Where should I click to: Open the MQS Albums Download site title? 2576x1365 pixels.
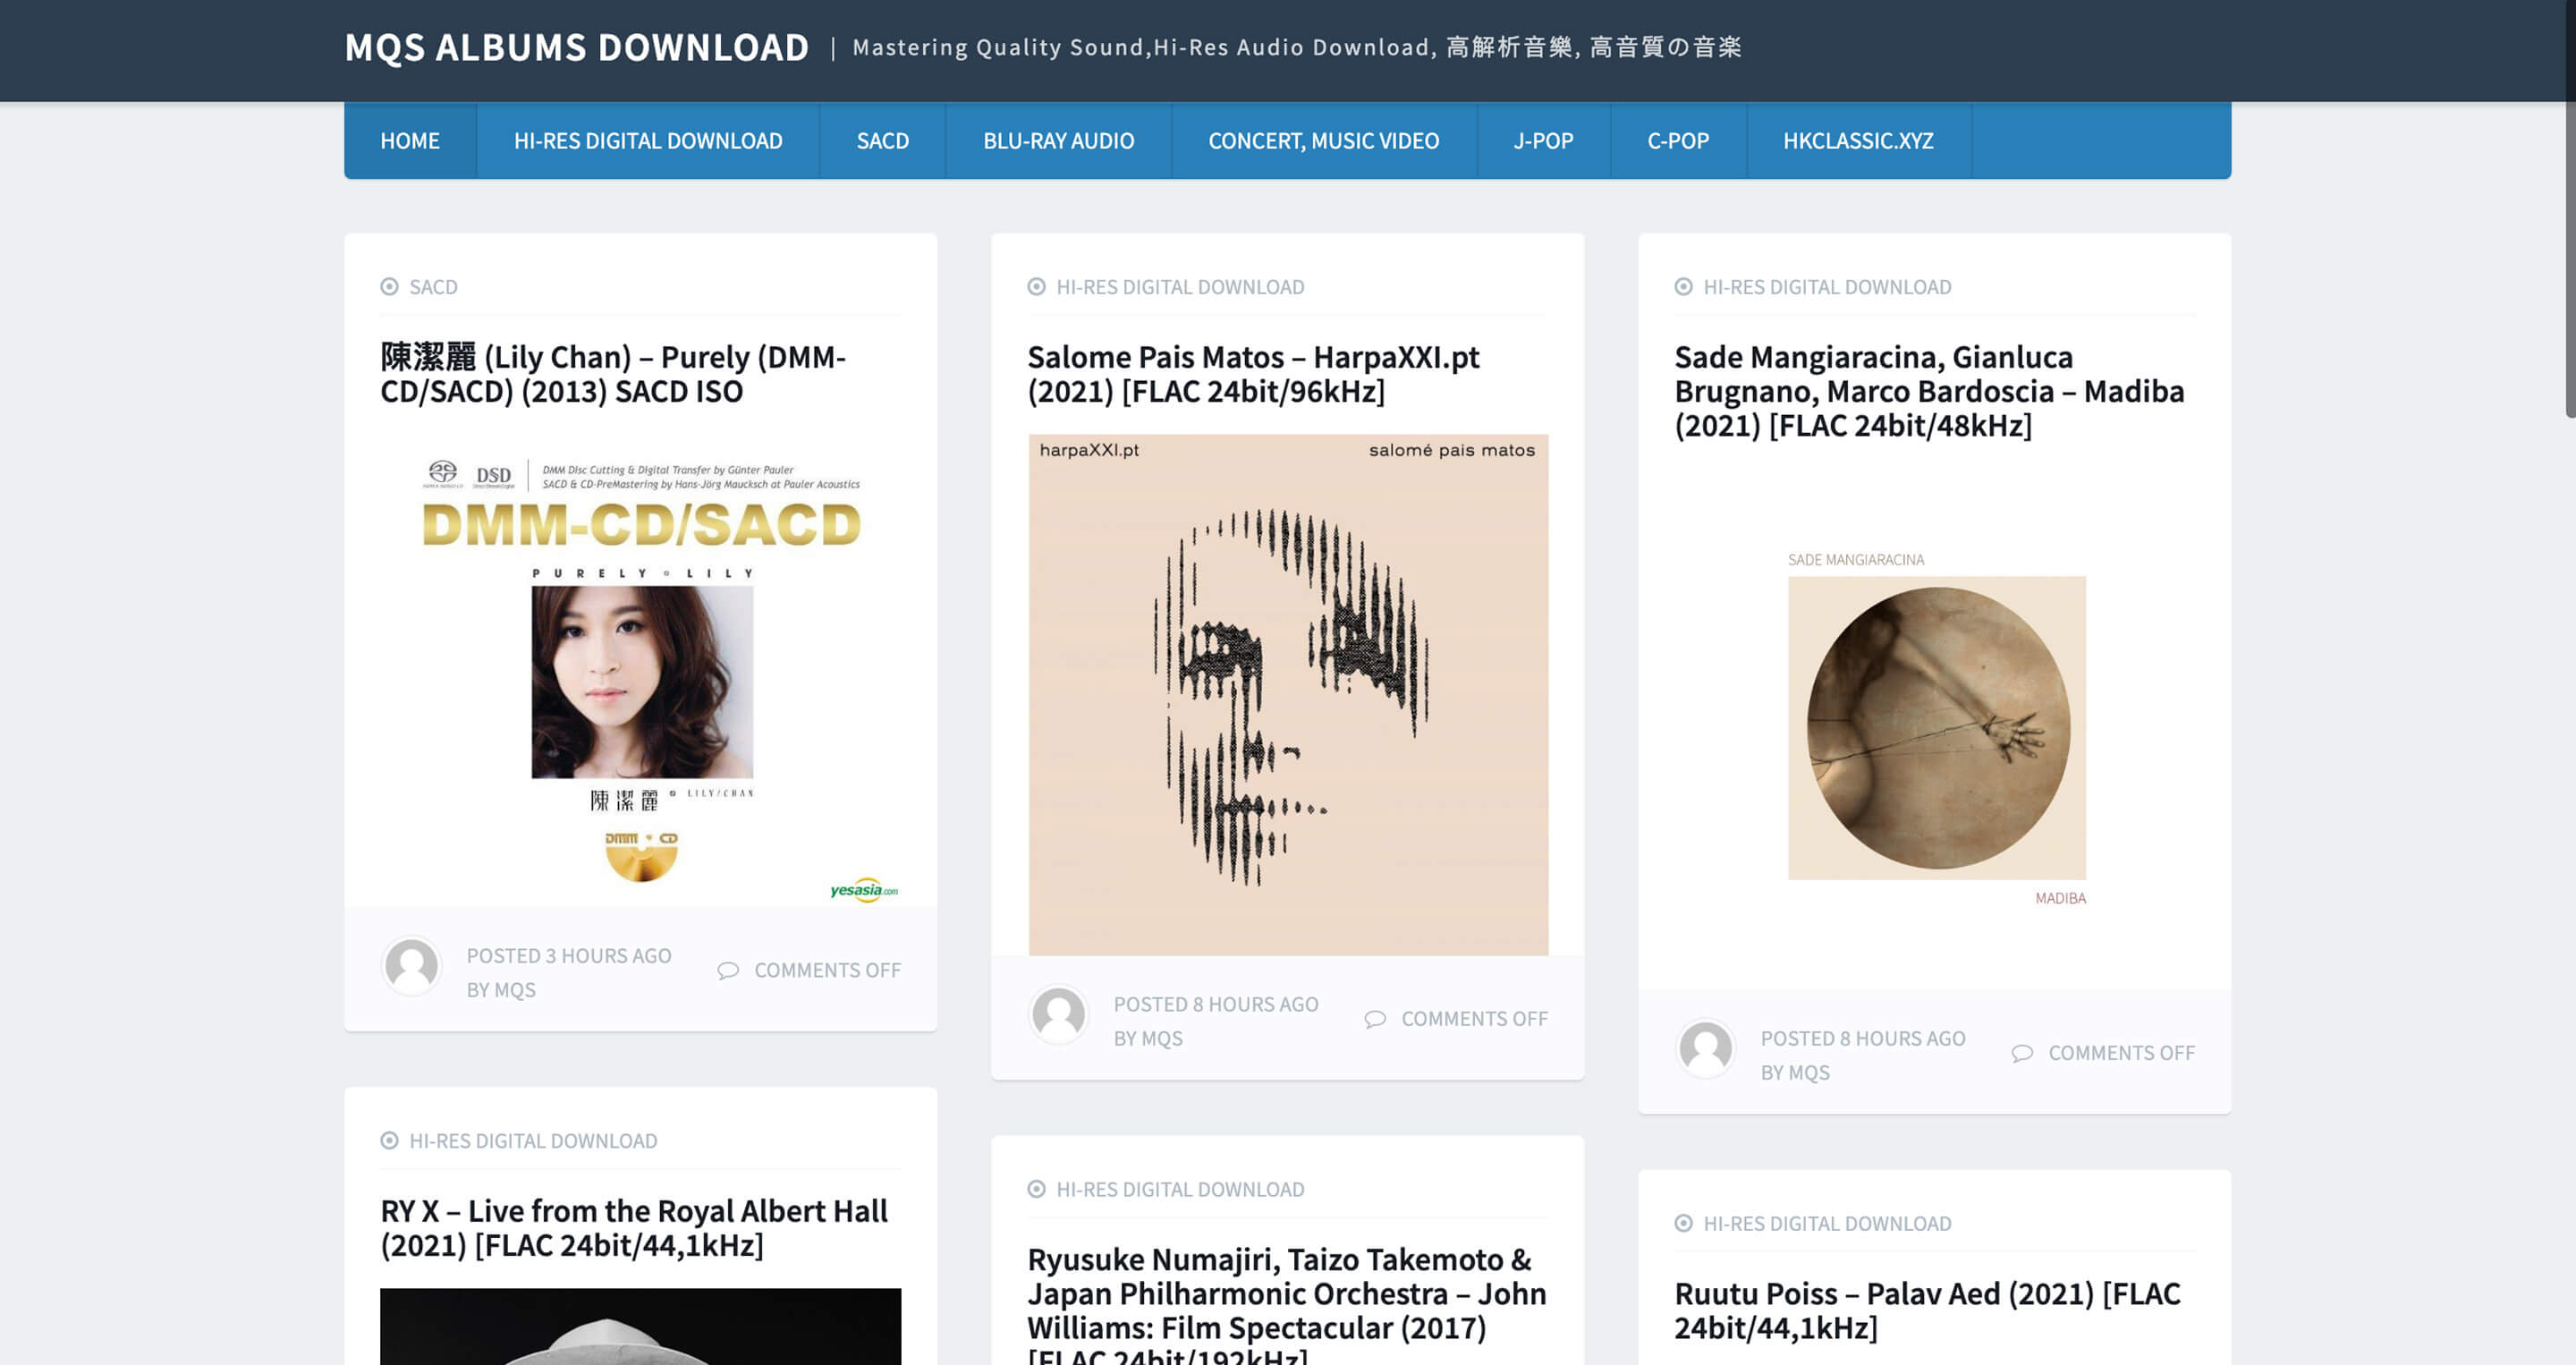point(576,47)
